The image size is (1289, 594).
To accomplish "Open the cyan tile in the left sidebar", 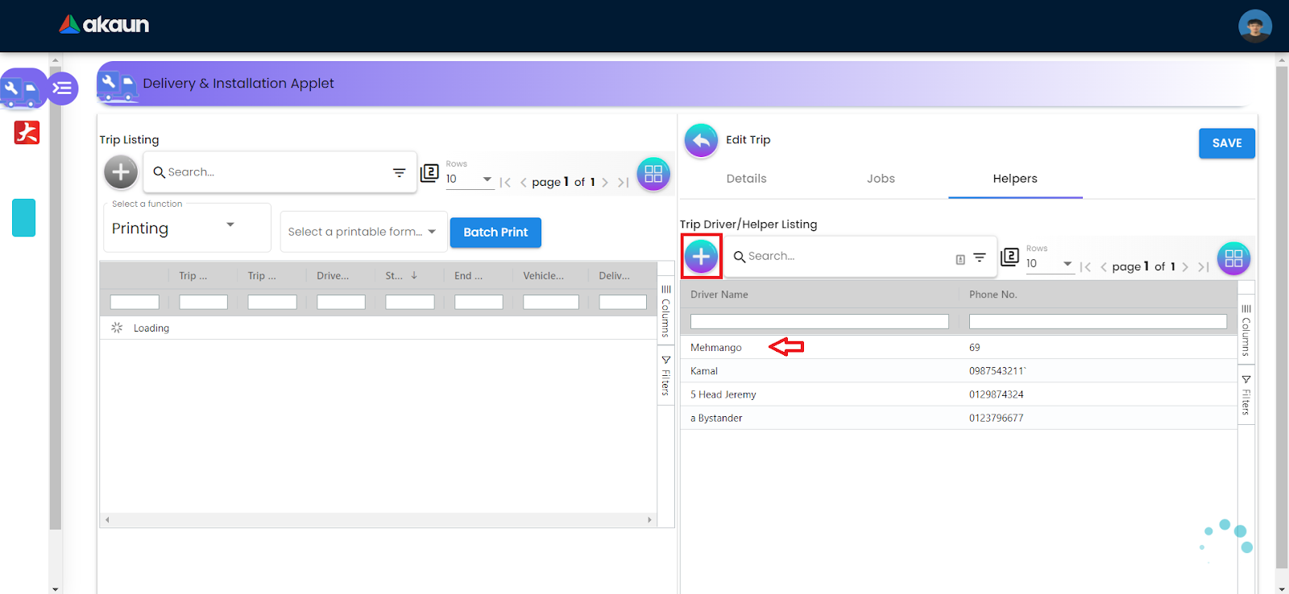I will tap(24, 217).
